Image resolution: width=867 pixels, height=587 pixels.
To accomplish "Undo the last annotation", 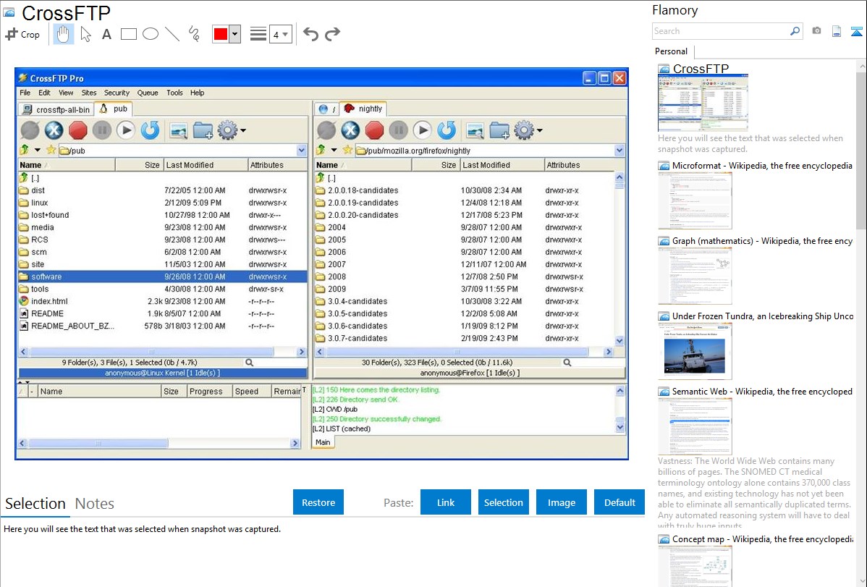I will pyautogui.click(x=310, y=34).
